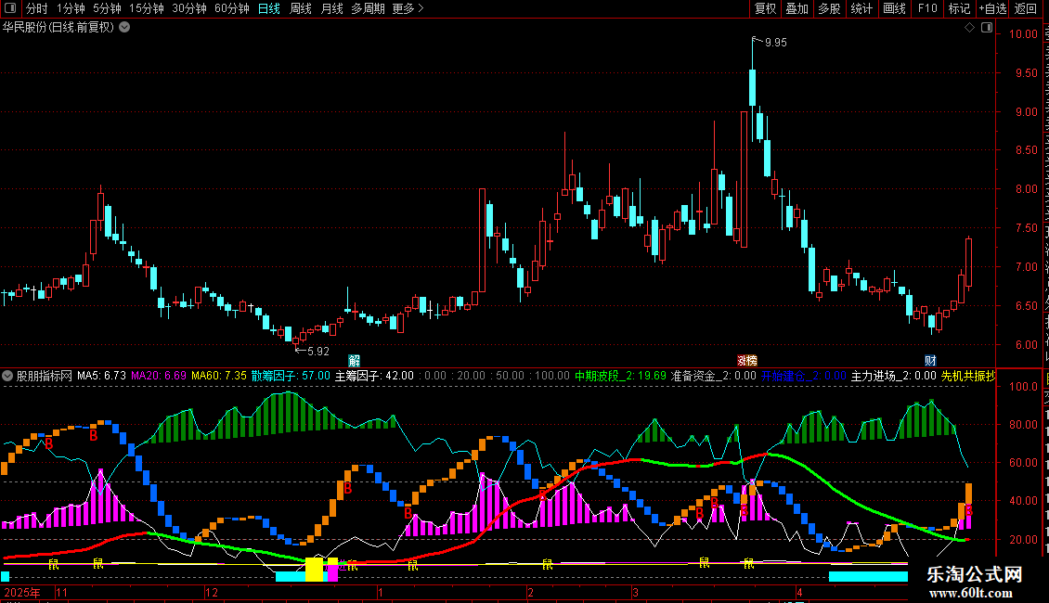Switch to 周线 weekly chart
The height and width of the screenshot is (603, 1049).
pos(301,8)
